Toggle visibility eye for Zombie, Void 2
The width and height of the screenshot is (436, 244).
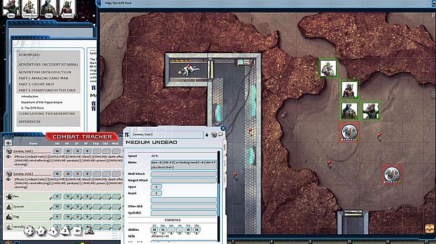(9, 179)
